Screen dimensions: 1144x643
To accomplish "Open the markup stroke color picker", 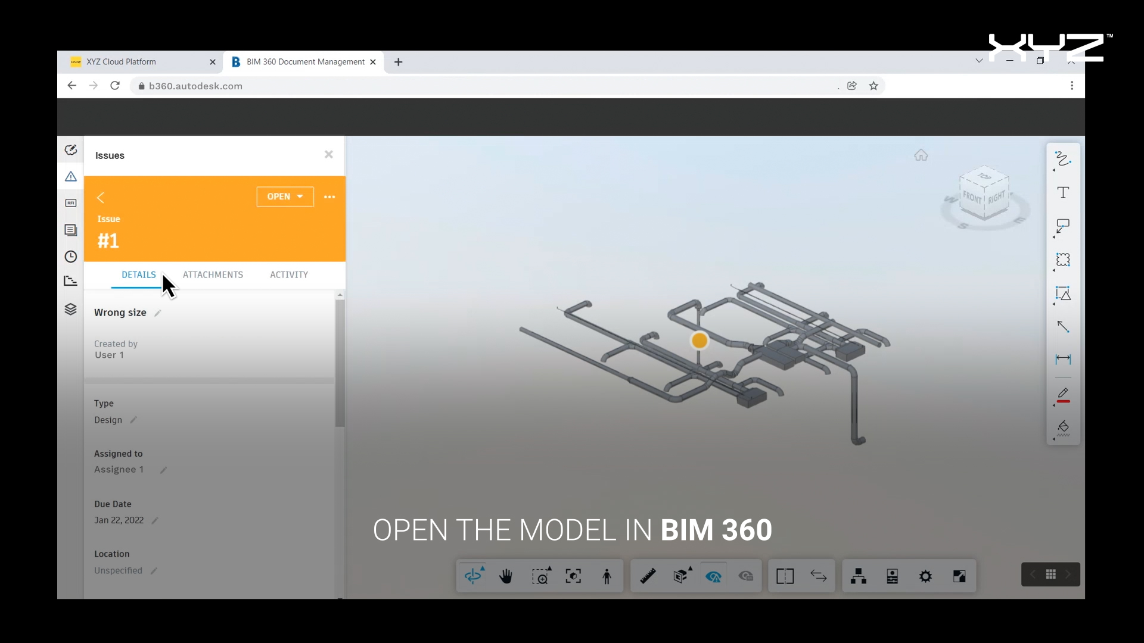I will (1063, 395).
